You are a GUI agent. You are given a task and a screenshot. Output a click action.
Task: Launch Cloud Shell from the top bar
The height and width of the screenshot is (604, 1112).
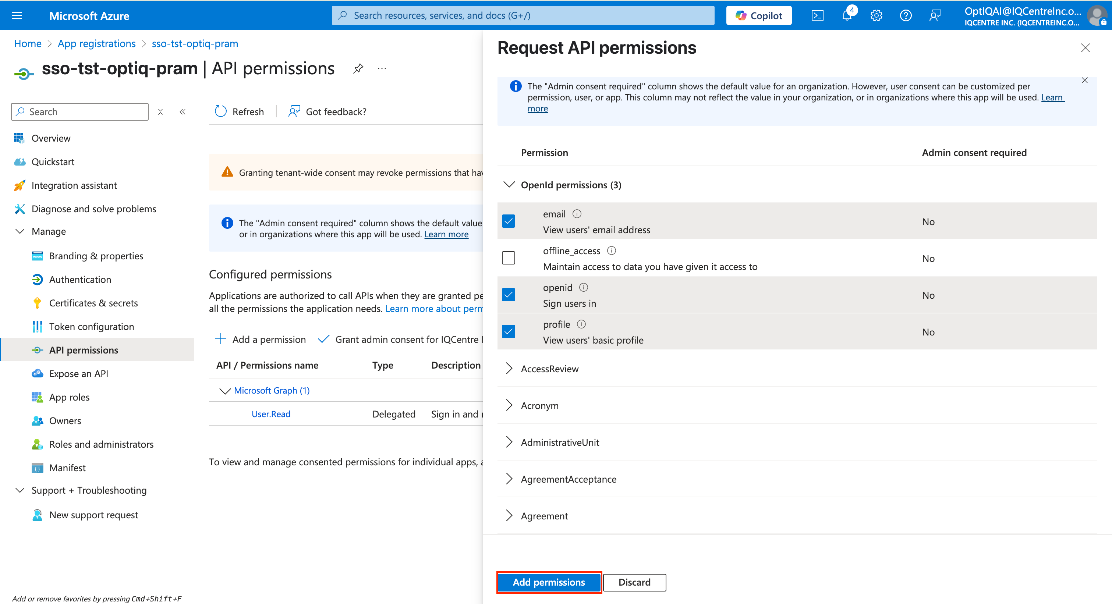click(817, 16)
